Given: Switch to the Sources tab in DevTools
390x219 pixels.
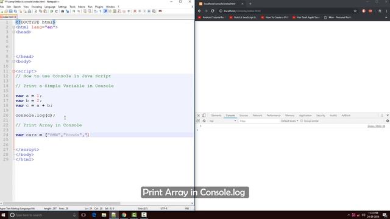Looking at the screenshot, I should pos(244,116).
